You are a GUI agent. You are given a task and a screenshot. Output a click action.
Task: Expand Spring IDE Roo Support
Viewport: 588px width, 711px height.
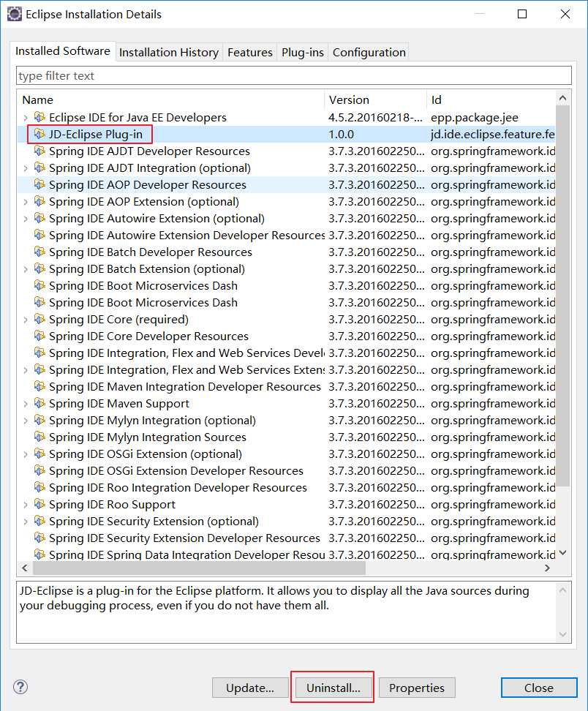26,505
